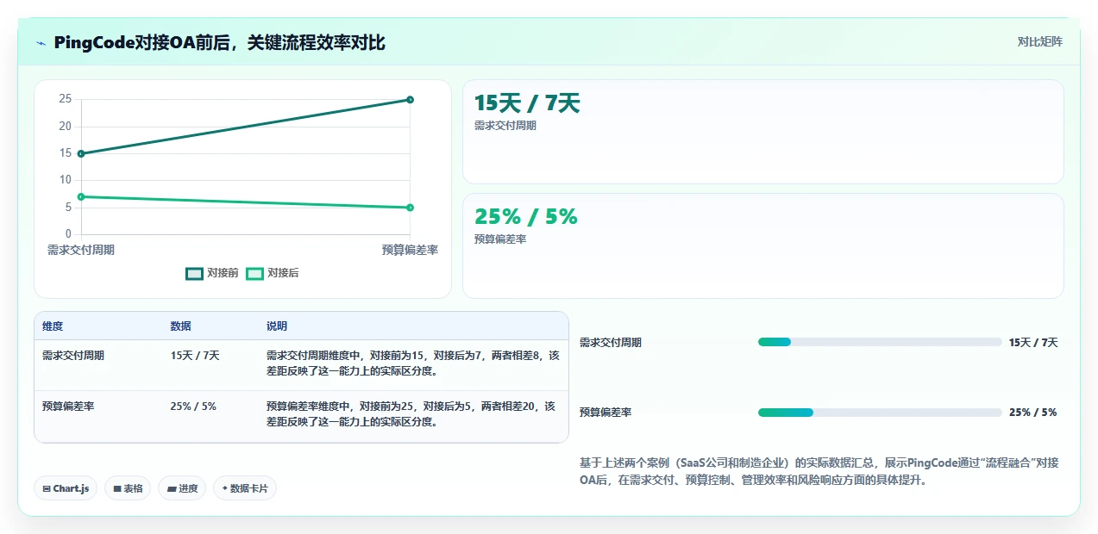Click 15天 / 7天 value beside progress bar

(1033, 343)
